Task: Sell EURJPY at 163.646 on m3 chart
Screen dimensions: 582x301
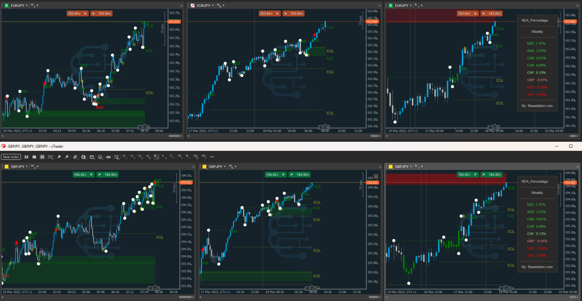Action: pos(78,13)
